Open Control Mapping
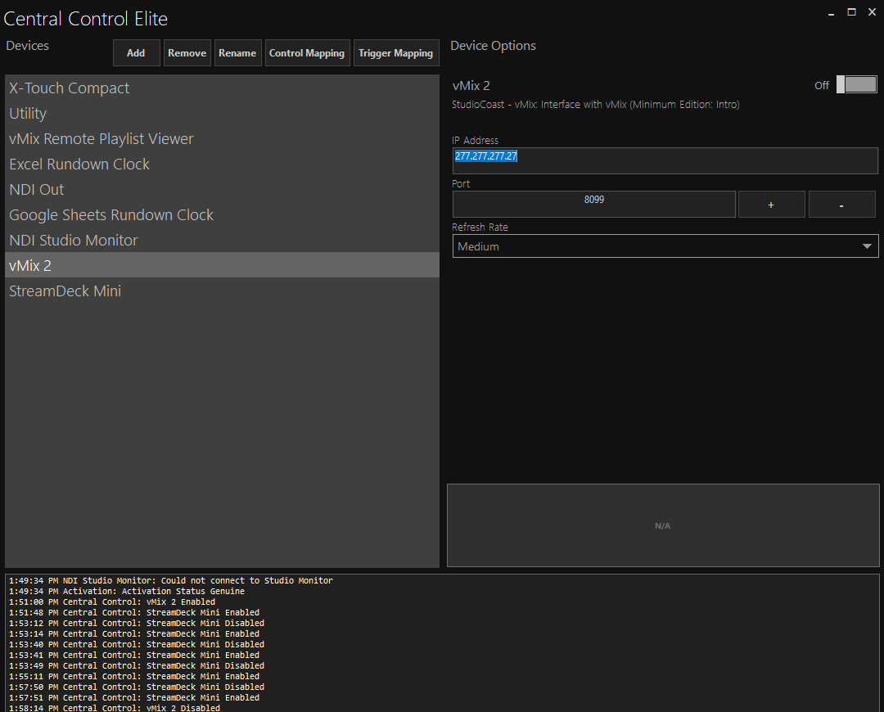The image size is (884, 712). pos(307,53)
